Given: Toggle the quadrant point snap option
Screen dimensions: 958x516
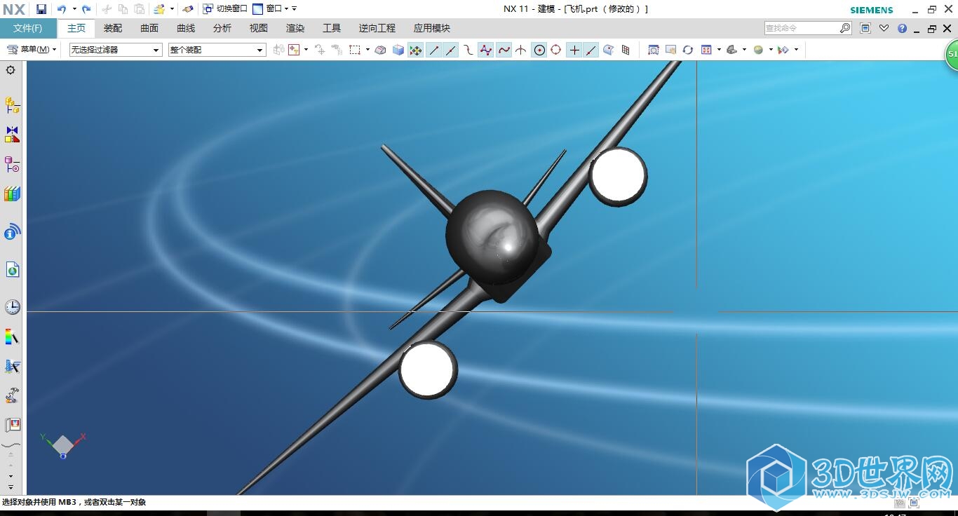Looking at the screenshot, I should pyautogui.click(x=556, y=50).
